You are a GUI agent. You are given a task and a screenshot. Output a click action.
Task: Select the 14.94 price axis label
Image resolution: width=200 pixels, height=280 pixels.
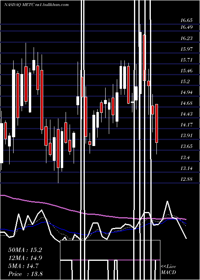click(186, 92)
